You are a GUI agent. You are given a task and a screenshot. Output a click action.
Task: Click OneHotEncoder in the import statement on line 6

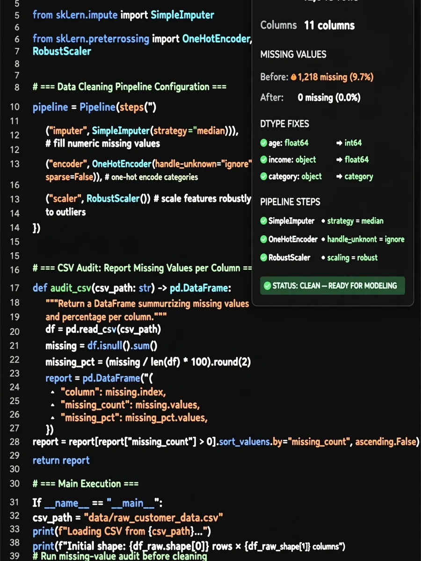[x=216, y=39]
